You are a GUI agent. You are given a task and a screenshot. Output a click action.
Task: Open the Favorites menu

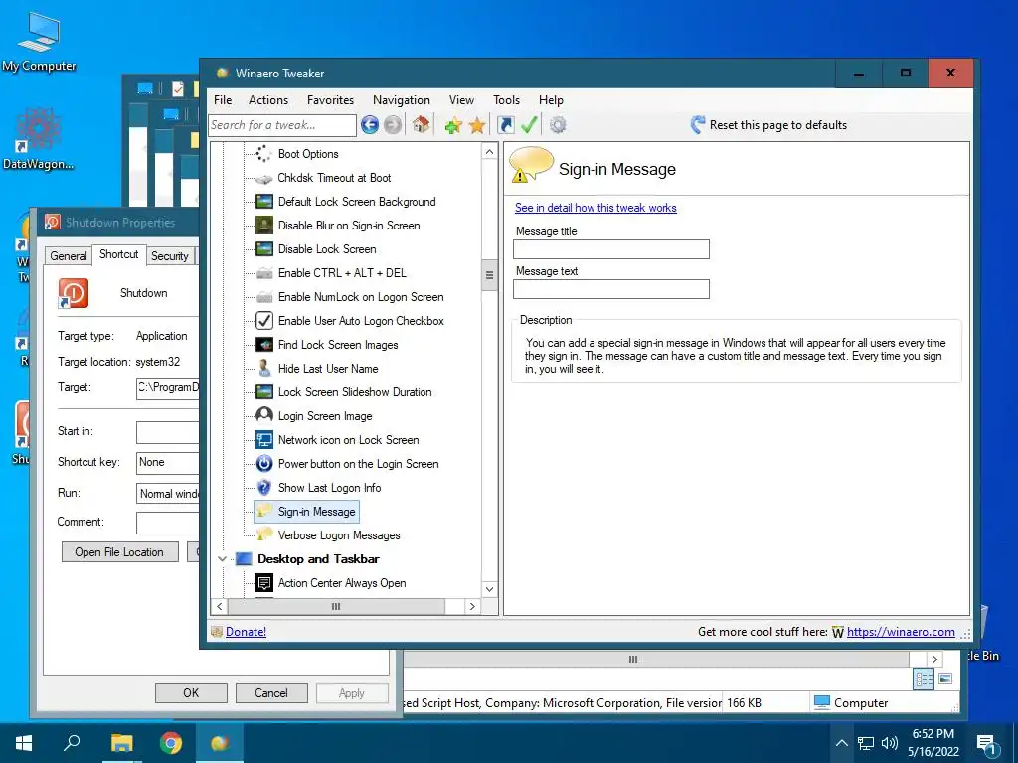pyautogui.click(x=330, y=100)
